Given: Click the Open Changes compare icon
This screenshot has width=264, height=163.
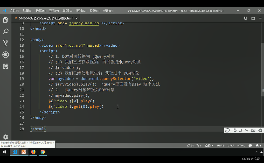Looking at the screenshot, I should 246,18.
